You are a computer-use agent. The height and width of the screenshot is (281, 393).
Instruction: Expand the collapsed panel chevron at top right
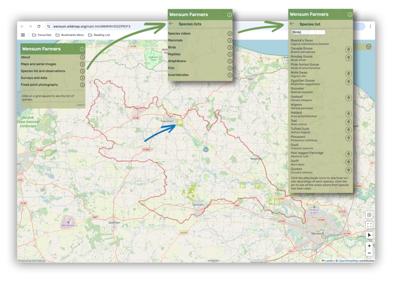[369, 47]
